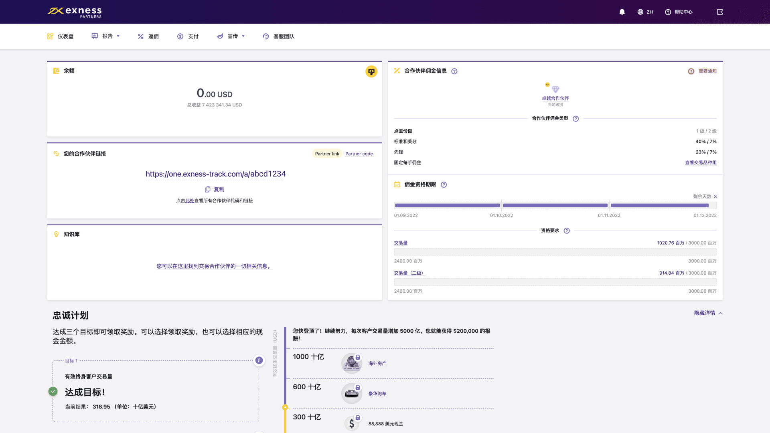Image resolution: width=770 pixels, height=433 pixels.
Task: Select the Partner link toggle option
Action: [x=327, y=154]
